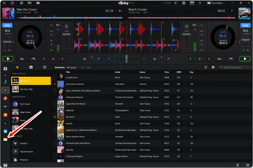Image resolution: width=253 pixels, height=168 pixels.
Task: Open the TIDAL source icon
Action: click(x=5, y=107)
